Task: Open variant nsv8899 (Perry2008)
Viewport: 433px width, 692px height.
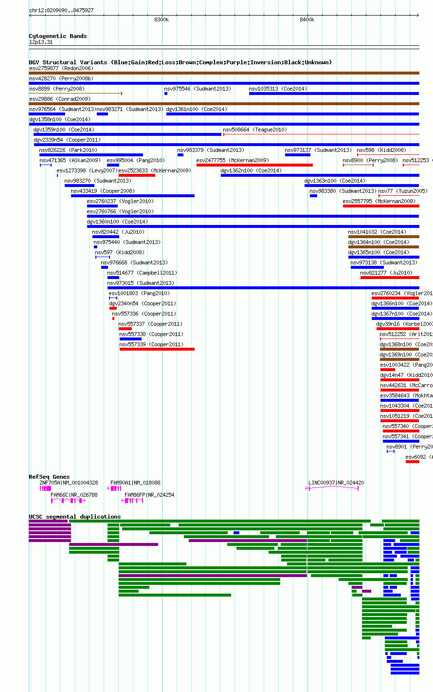Action: [56, 89]
